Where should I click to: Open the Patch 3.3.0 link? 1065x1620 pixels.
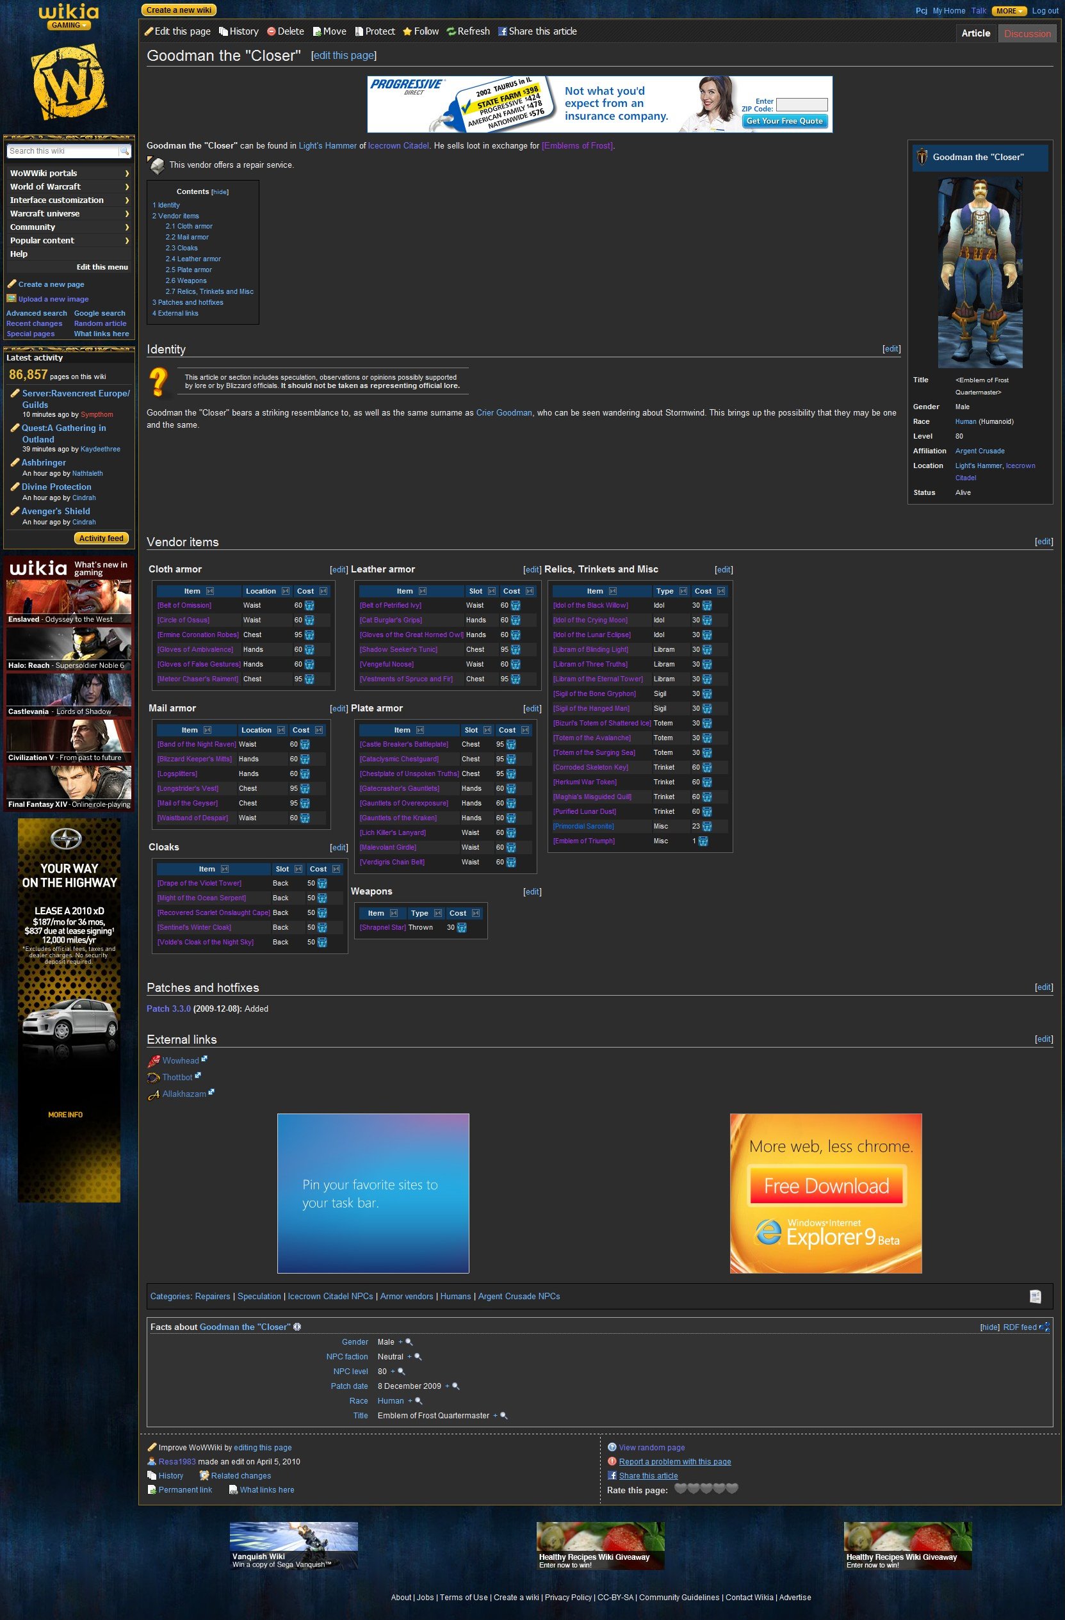click(x=169, y=1008)
